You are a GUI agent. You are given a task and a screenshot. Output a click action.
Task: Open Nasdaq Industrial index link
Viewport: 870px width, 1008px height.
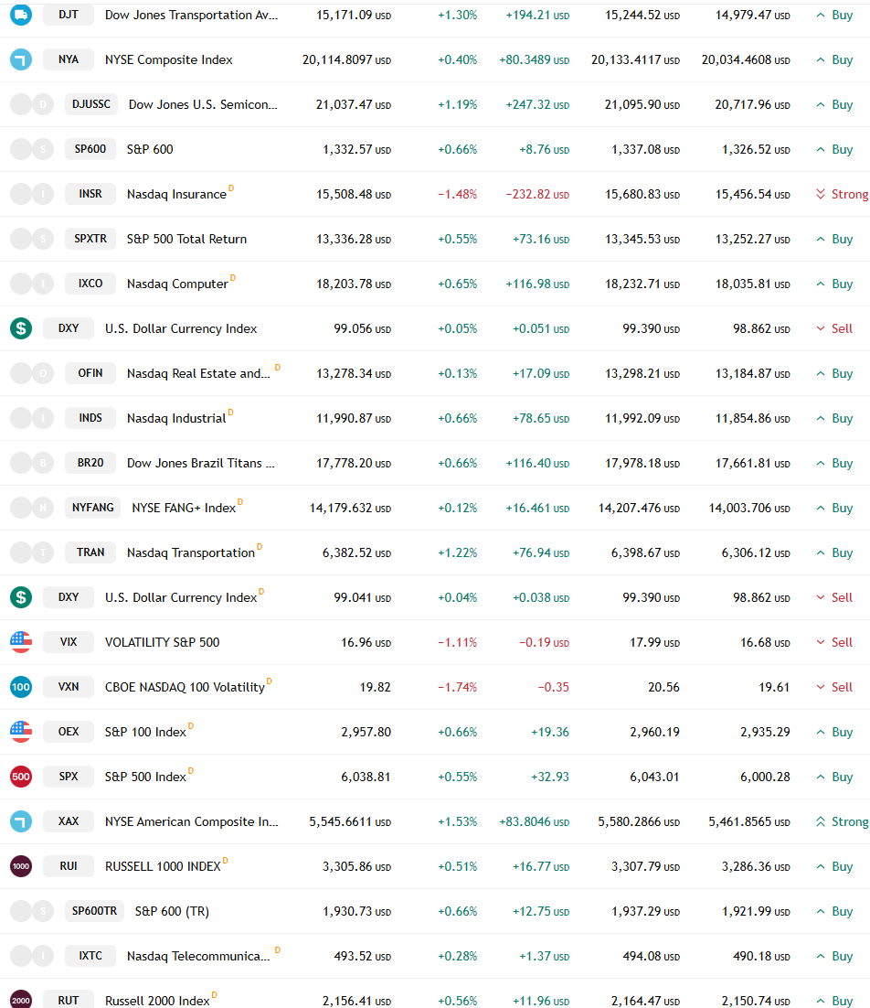[176, 419]
